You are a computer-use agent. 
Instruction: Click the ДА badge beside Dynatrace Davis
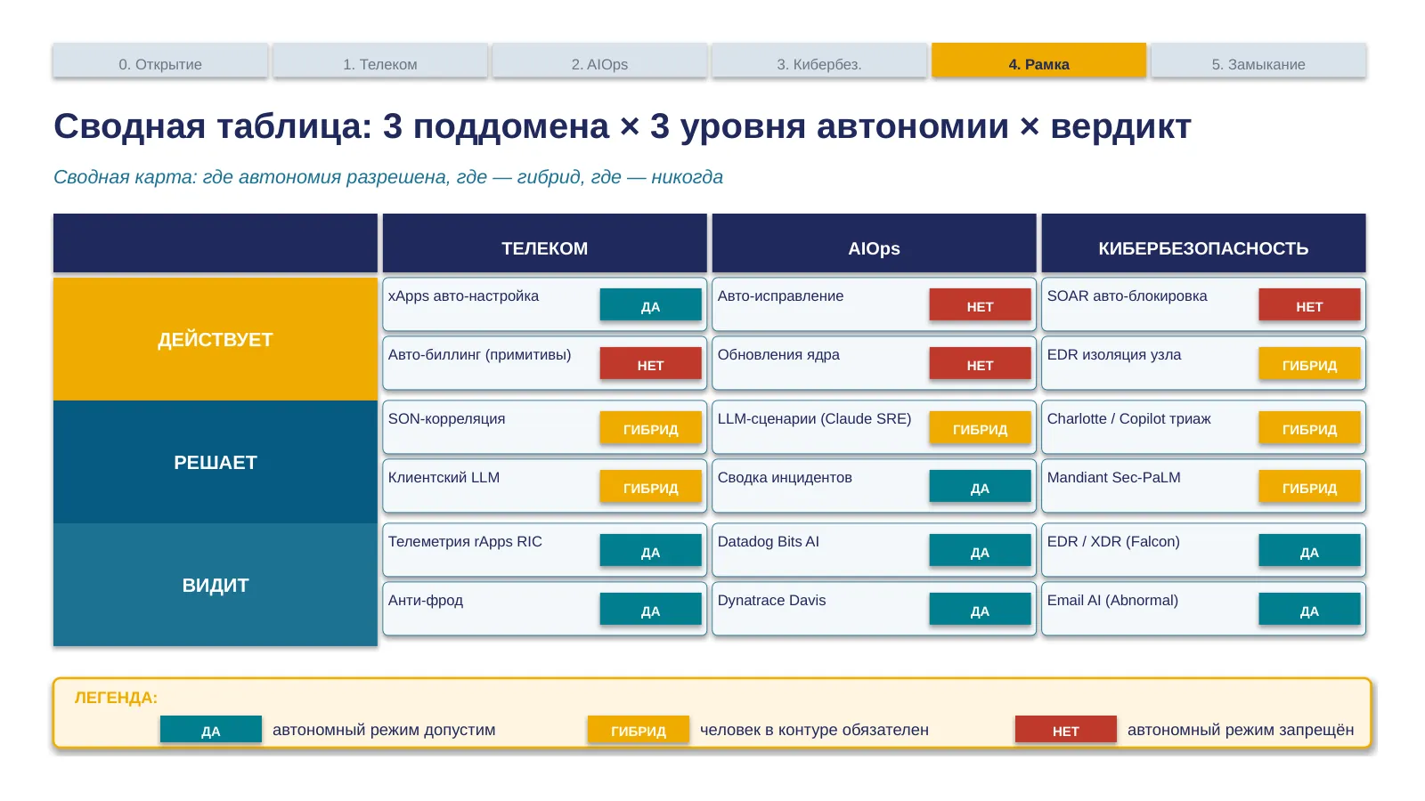(981, 610)
